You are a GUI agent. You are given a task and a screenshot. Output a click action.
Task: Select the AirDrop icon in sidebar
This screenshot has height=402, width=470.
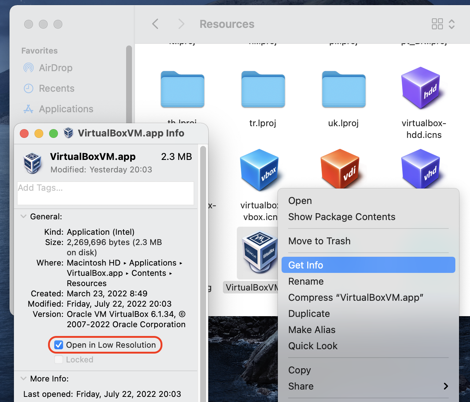click(x=28, y=68)
